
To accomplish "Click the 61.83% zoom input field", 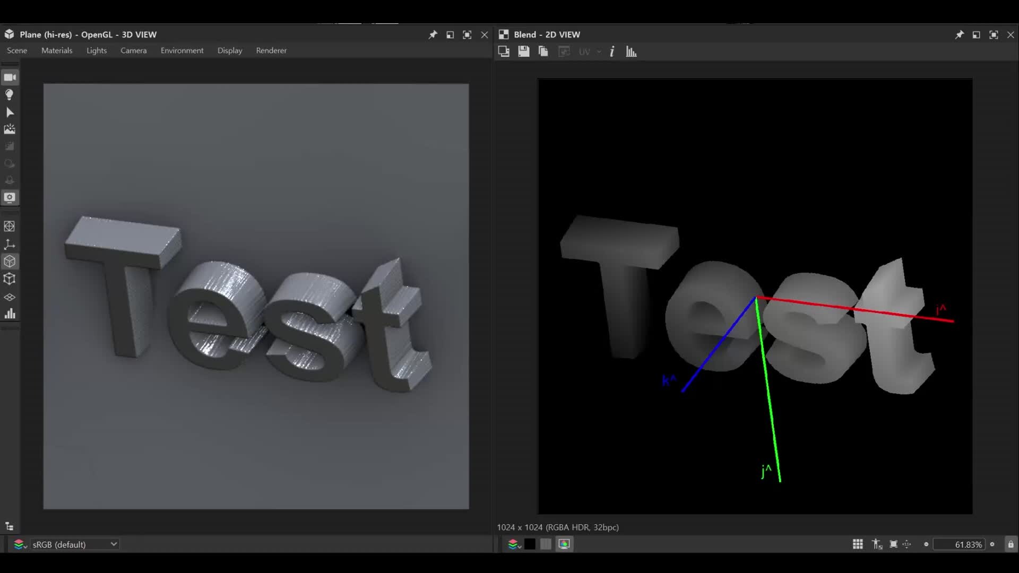I will point(960,544).
